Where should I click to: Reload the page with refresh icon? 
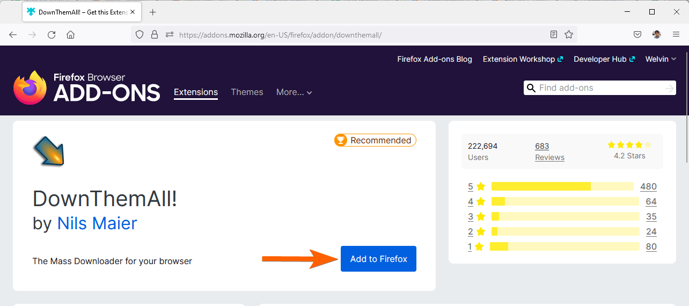(52, 35)
